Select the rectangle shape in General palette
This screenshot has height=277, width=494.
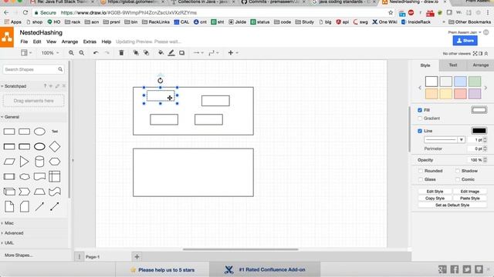point(9,132)
